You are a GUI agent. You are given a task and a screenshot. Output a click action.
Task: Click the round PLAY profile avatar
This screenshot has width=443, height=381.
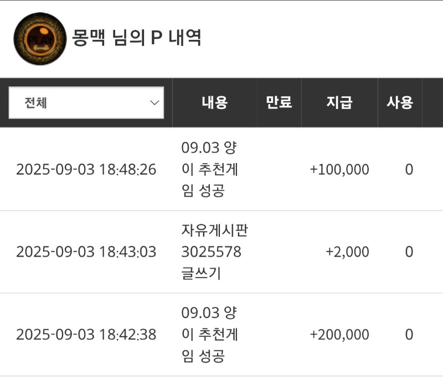40,39
